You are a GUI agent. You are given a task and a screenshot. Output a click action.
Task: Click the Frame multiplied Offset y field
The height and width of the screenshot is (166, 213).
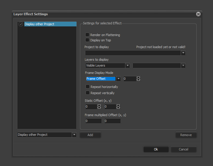click(x=113, y=121)
